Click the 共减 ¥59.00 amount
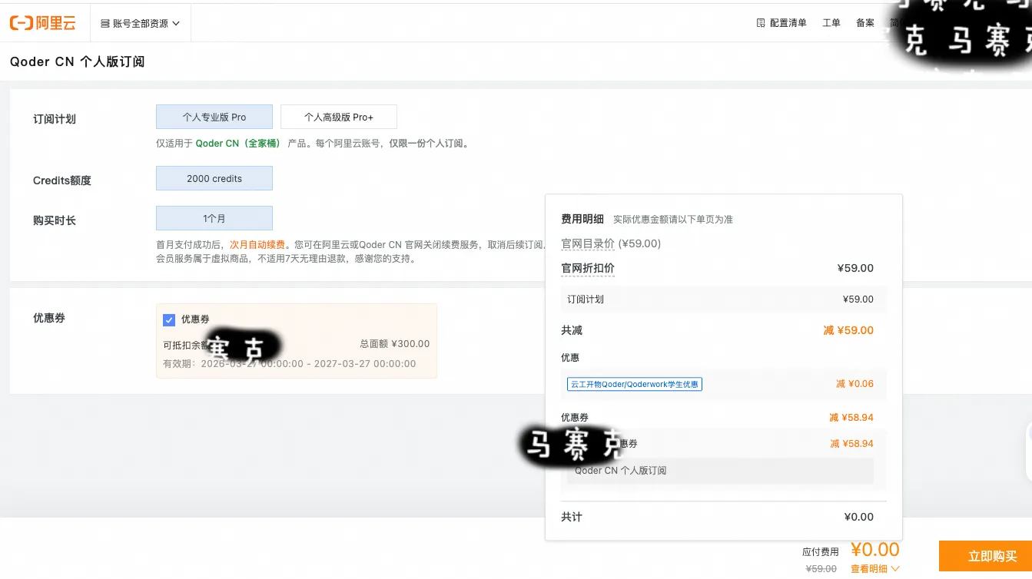Image resolution: width=1032 pixels, height=579 pixels. (x=848, y=330)
